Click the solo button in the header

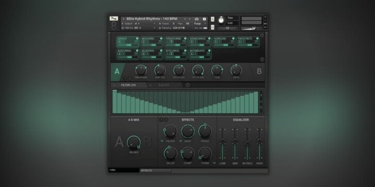(212, 20)
